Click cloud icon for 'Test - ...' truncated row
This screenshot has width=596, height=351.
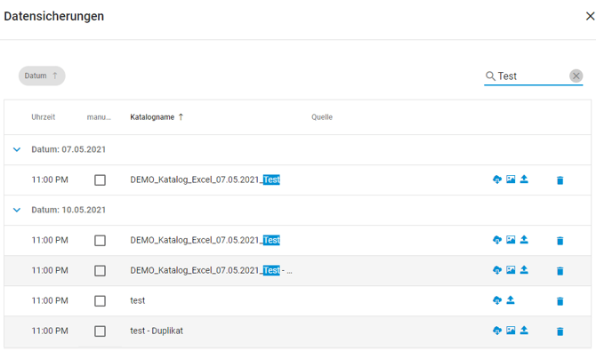point(497,270)
